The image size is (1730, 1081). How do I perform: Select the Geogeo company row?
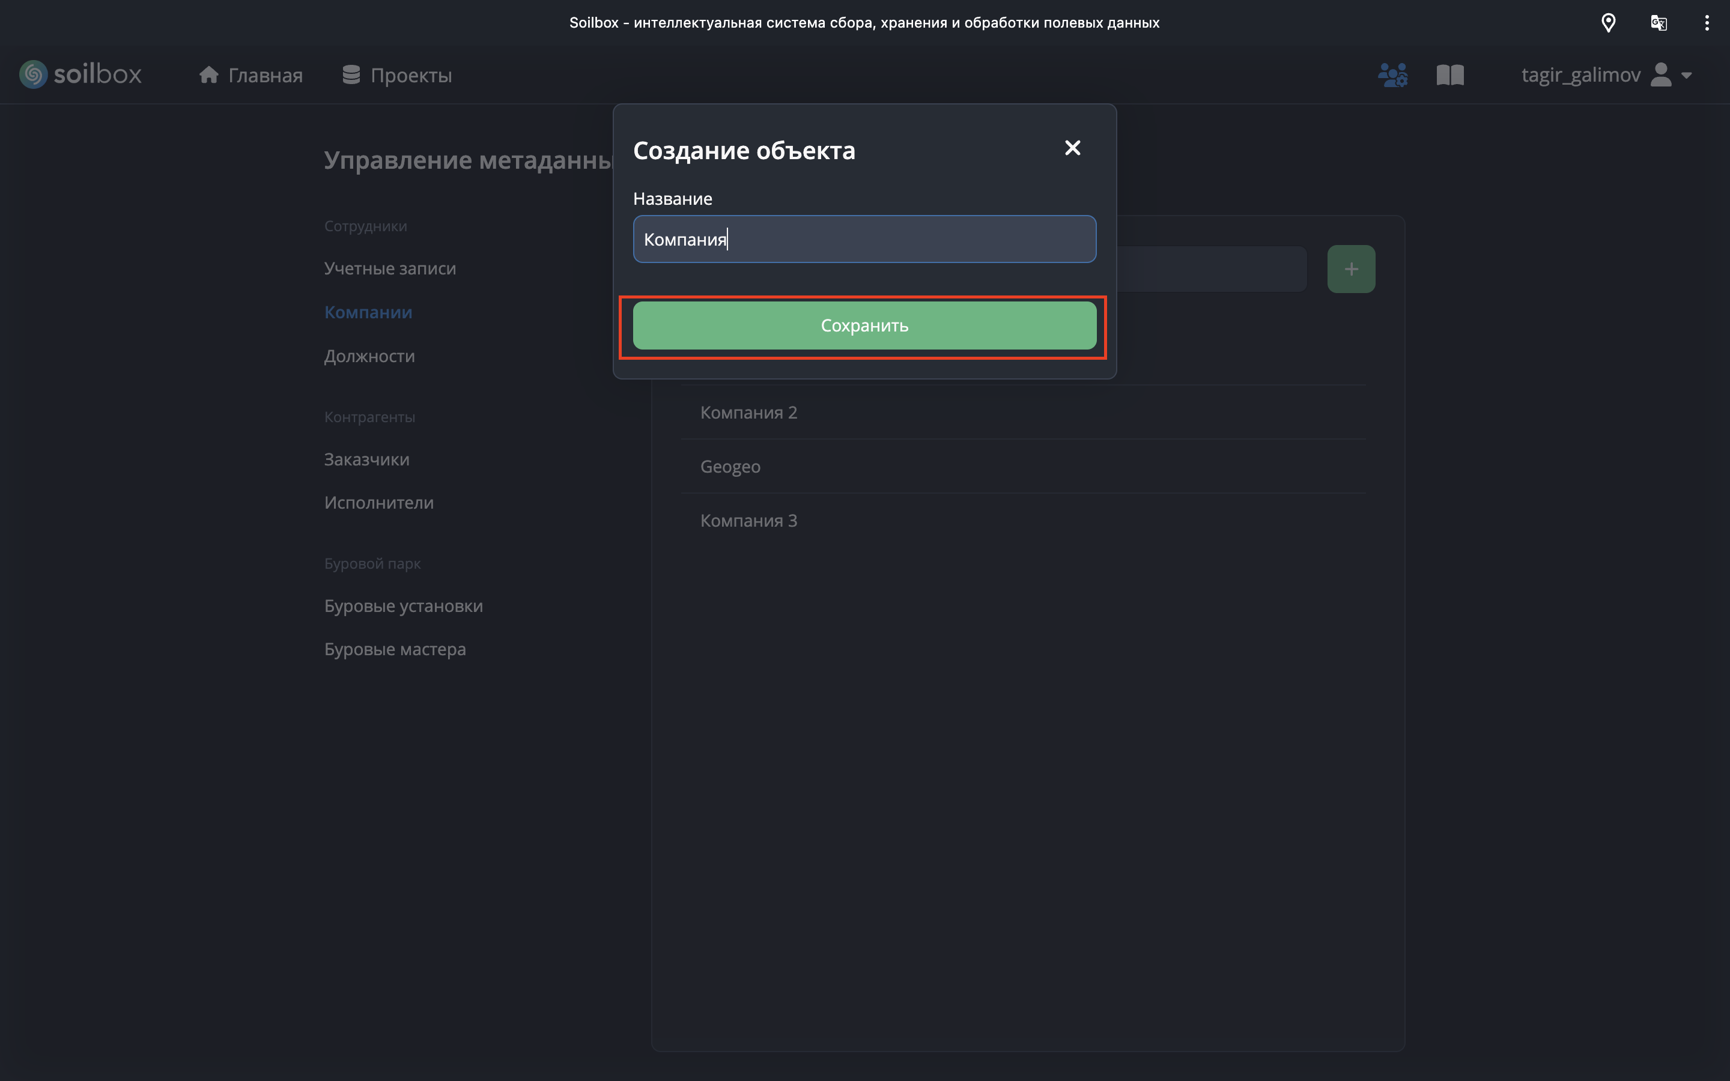coord(730,466)
